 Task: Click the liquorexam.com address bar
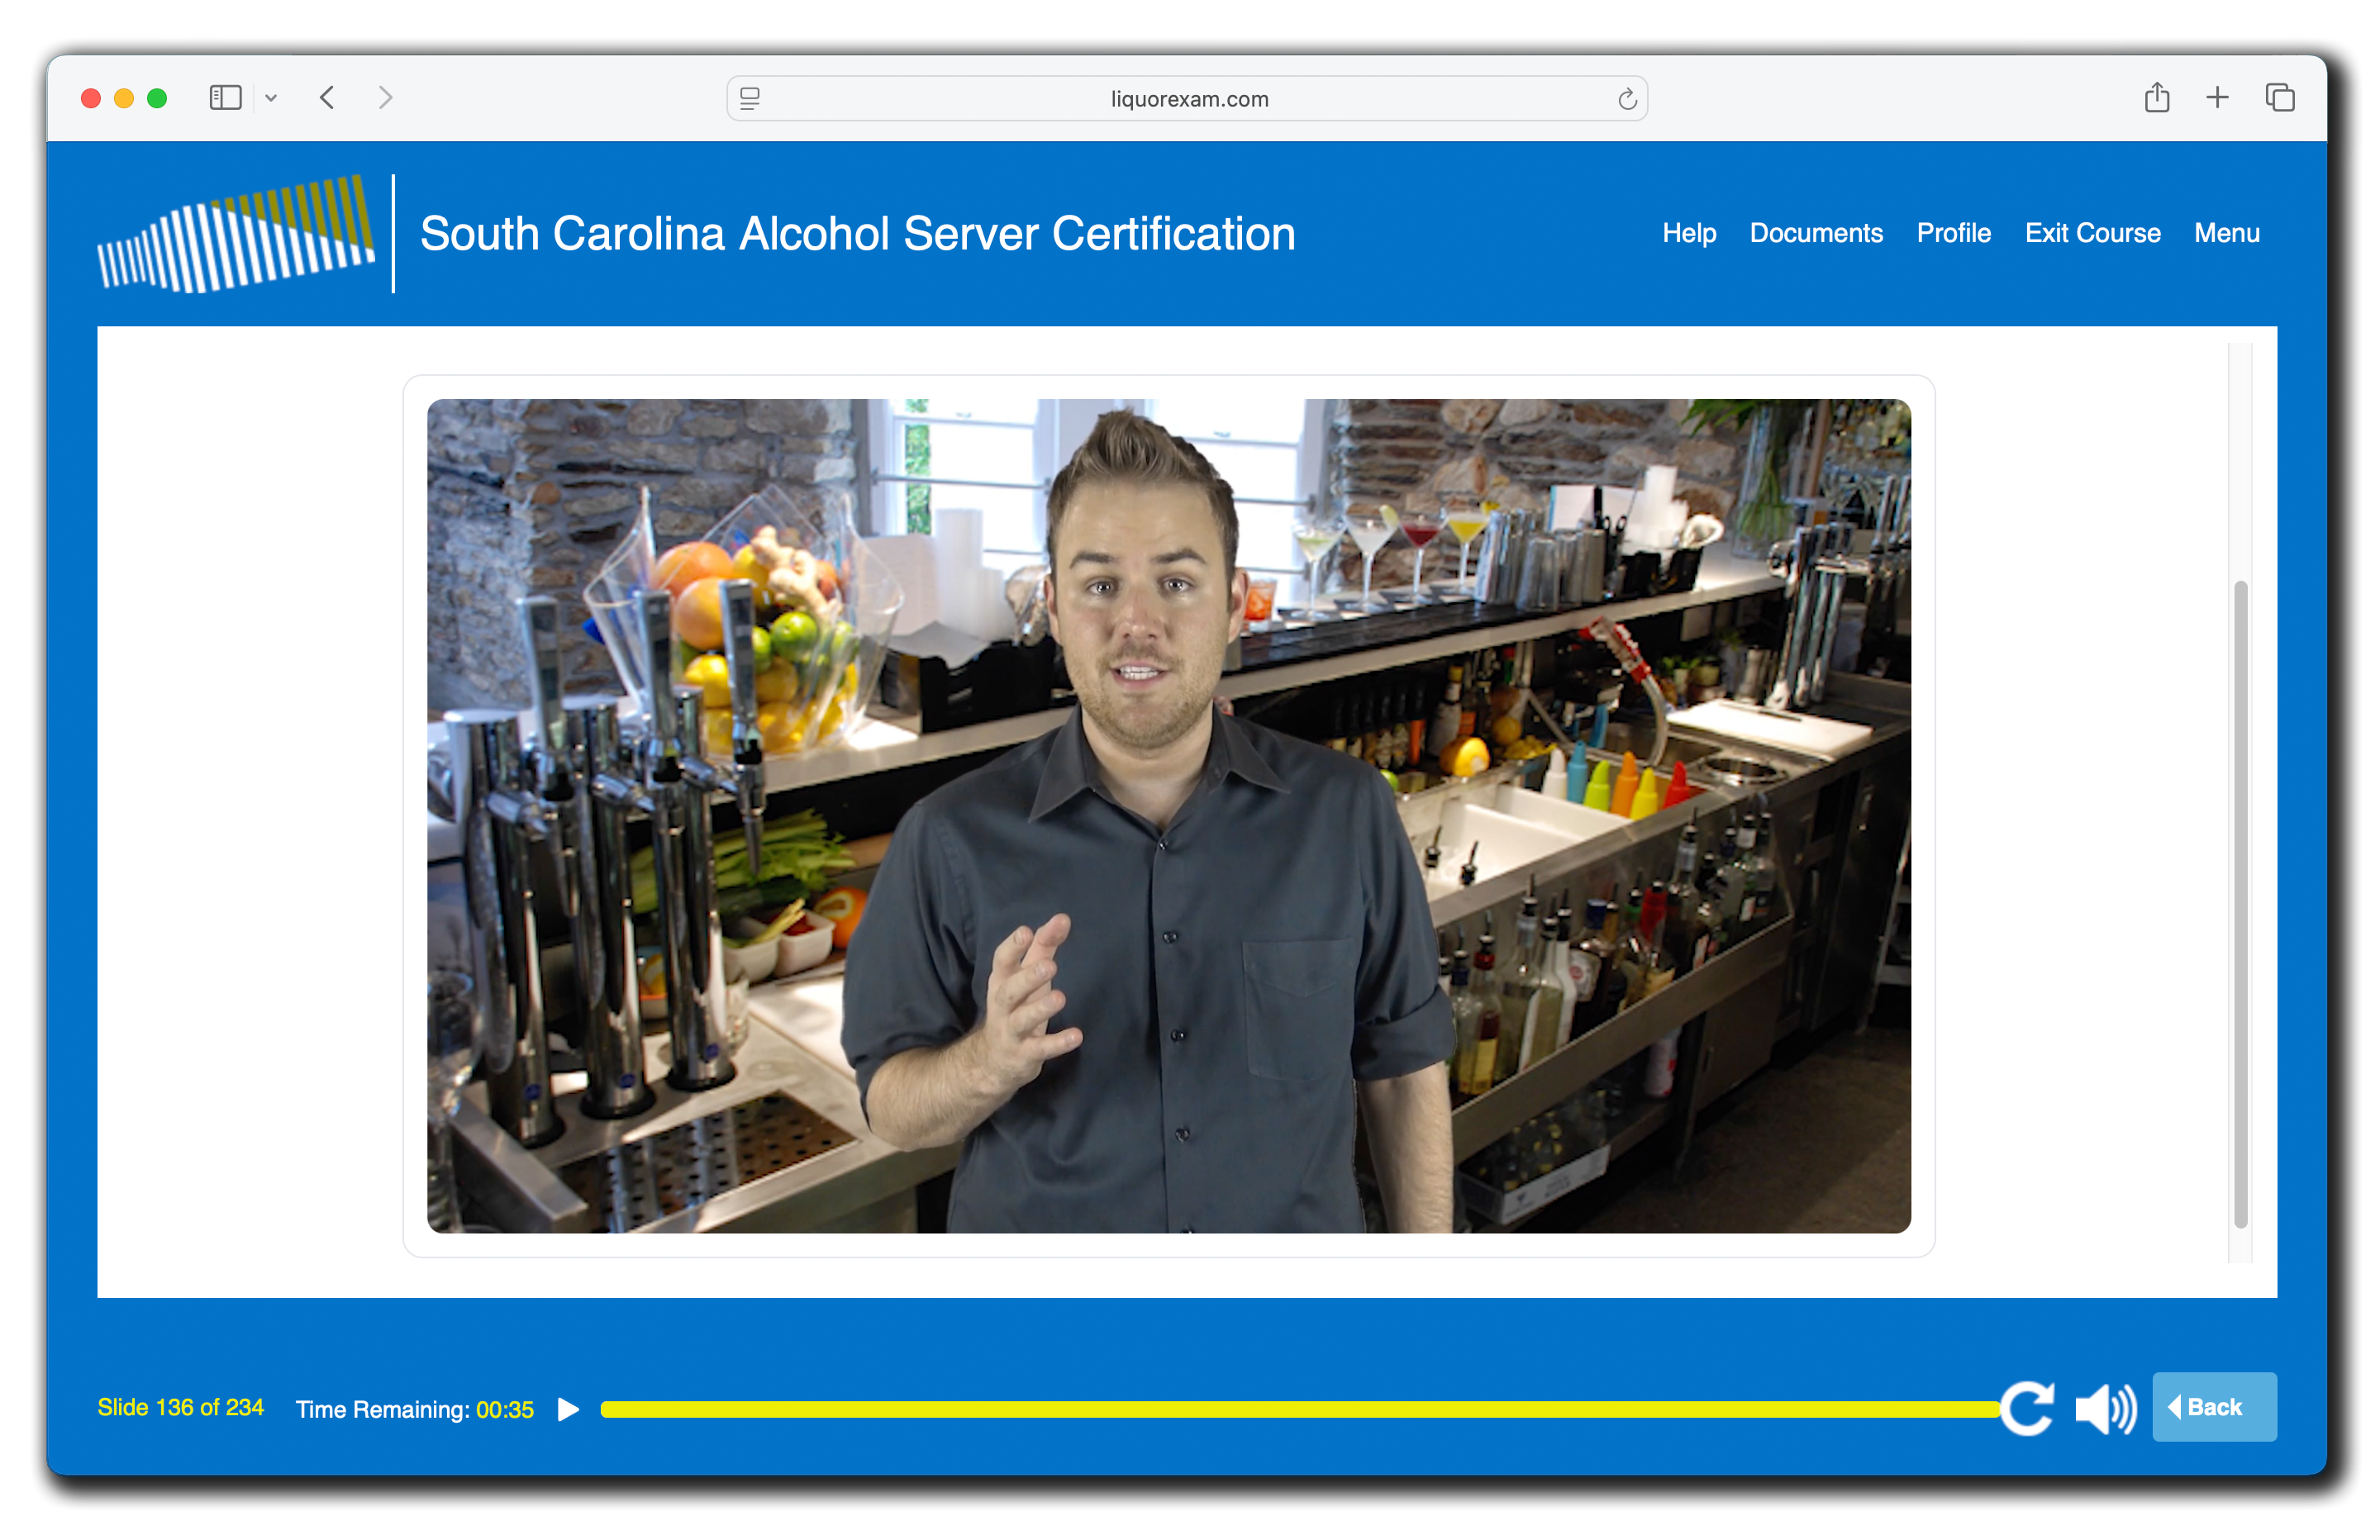coord(1188,99)
